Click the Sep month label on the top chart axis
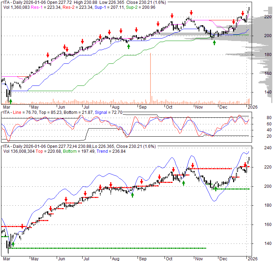This screenshot has height=261, width=273. pyautogui.click(x=142, y=107)
